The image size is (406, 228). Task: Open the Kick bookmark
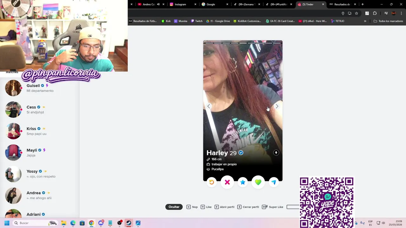coord(166,21)
